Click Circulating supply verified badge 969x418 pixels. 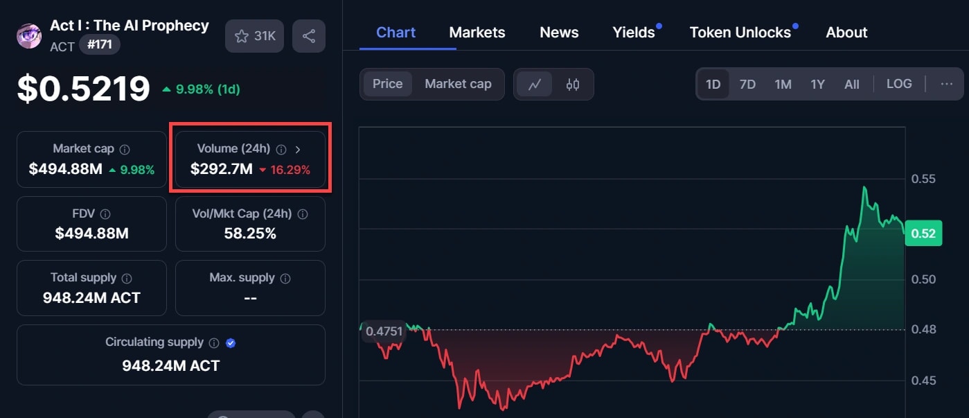[231, 342]
